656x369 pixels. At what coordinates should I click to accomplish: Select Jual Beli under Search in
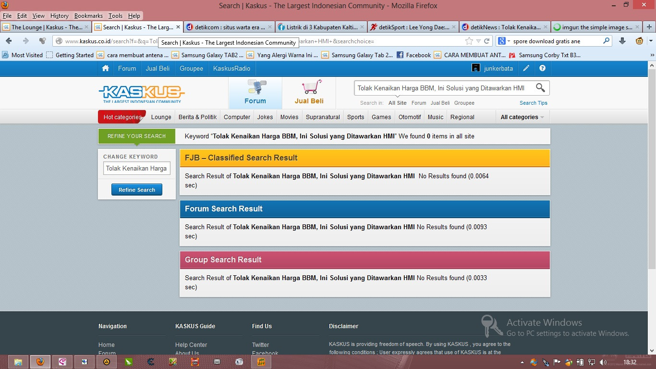[440, 103]
